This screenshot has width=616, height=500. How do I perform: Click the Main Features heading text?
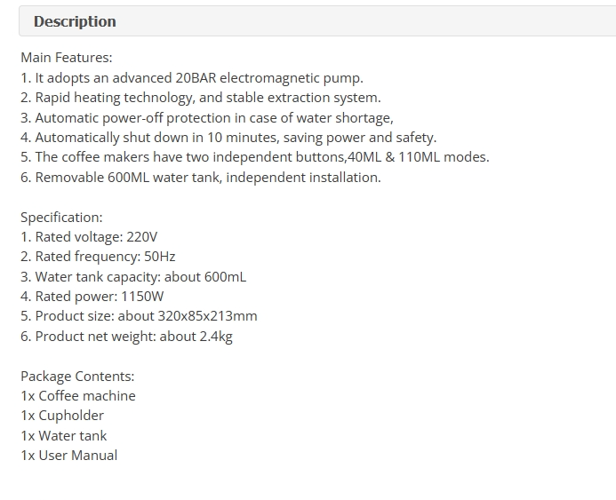67,58
